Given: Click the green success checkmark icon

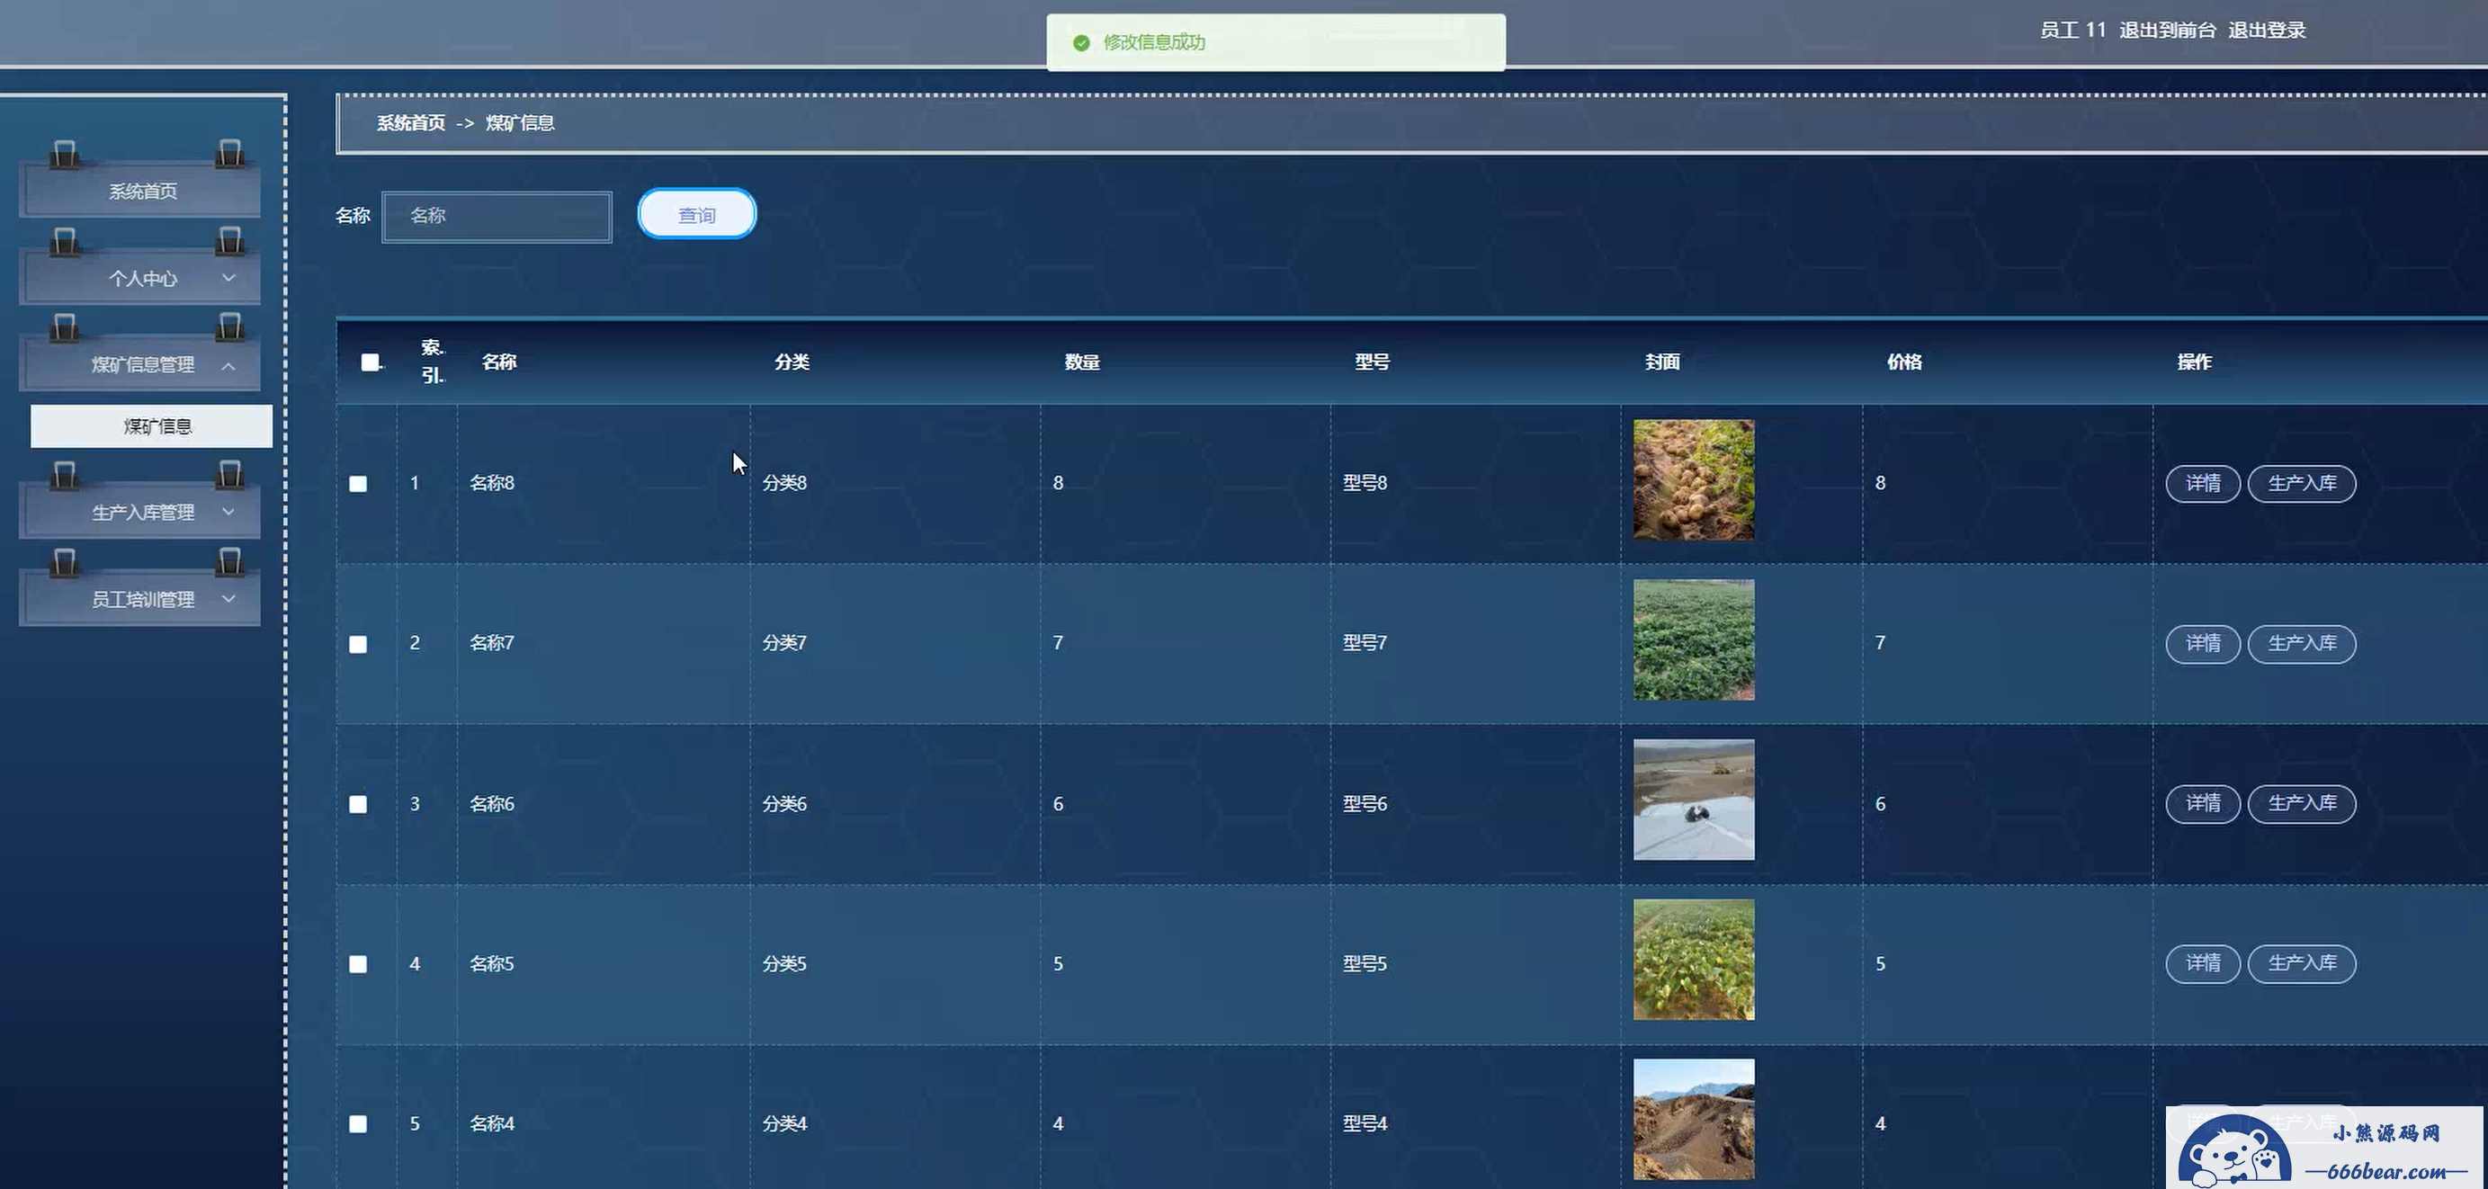Looking at the screenshot, I should tap(1081, 42).
